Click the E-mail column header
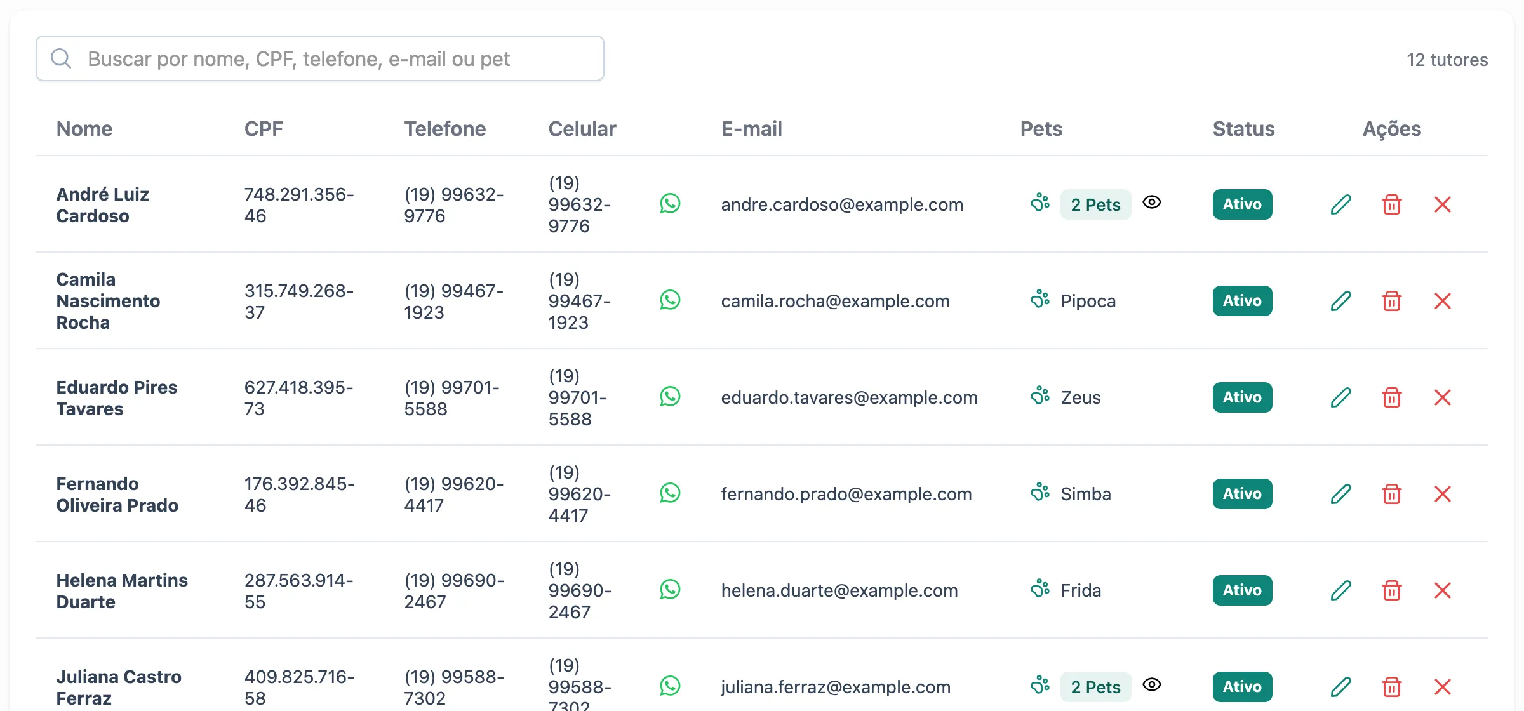The image size is (1524, 711). 751,129
